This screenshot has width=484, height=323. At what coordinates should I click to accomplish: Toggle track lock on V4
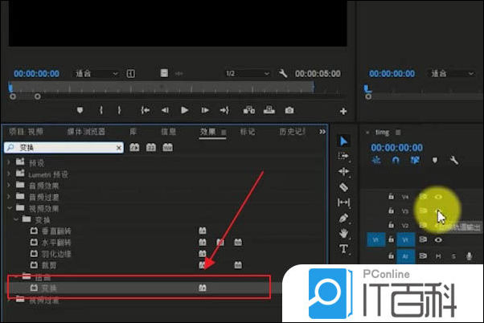391,196
